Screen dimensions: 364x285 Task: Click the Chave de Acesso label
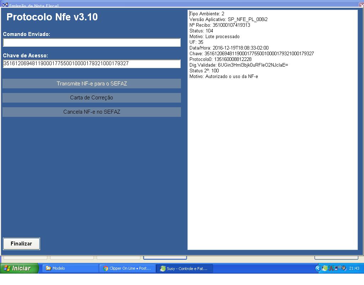[x=26, y=56]
